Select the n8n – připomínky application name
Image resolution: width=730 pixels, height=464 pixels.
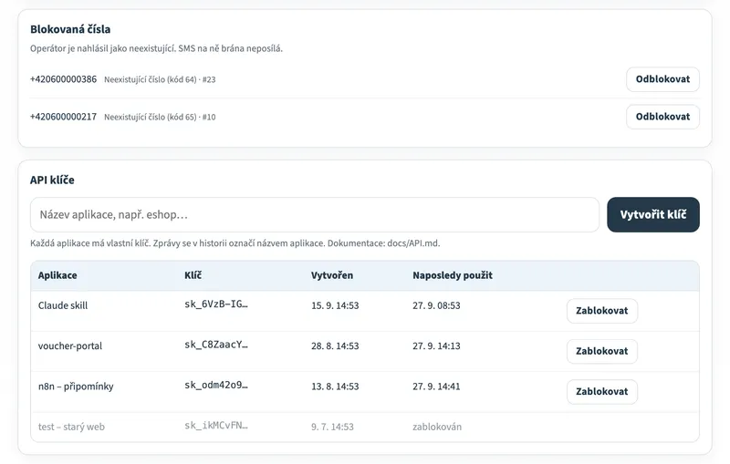(76, 387)
